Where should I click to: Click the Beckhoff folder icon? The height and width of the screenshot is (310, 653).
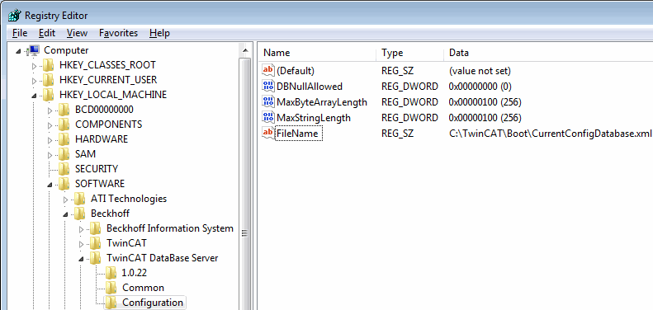tap(80, 214)
